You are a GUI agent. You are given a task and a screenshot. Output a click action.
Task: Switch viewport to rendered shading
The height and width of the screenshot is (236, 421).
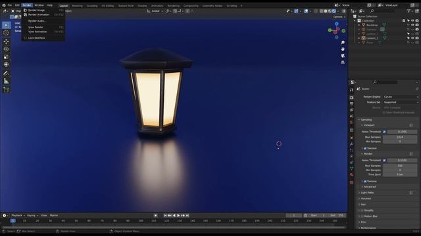(334, 11)
